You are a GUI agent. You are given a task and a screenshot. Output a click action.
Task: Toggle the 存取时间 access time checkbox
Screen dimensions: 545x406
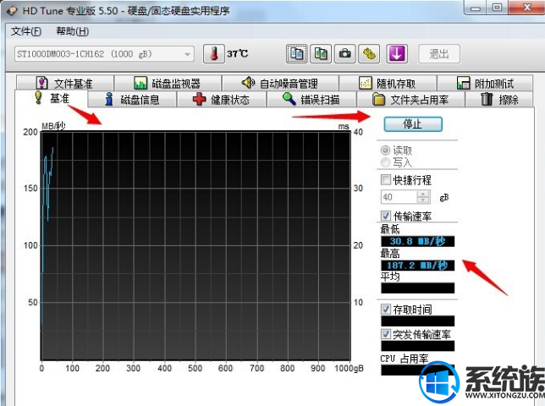(386, 309)
